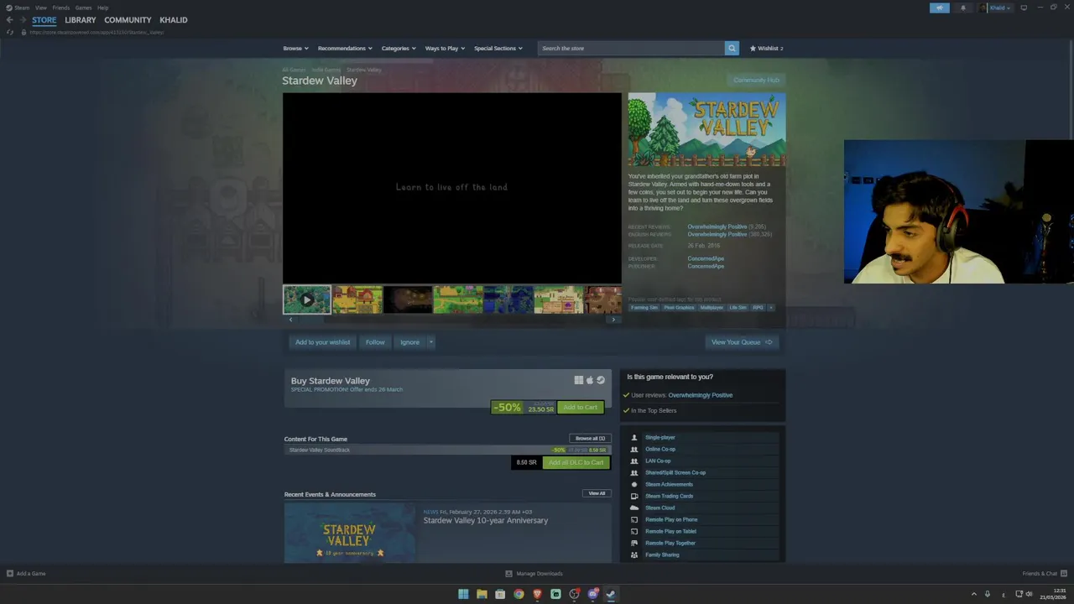Viewport: 1074px width, 604px height.
Task: Switch to the COMMUNITY tab
Action: click(128, 20)
